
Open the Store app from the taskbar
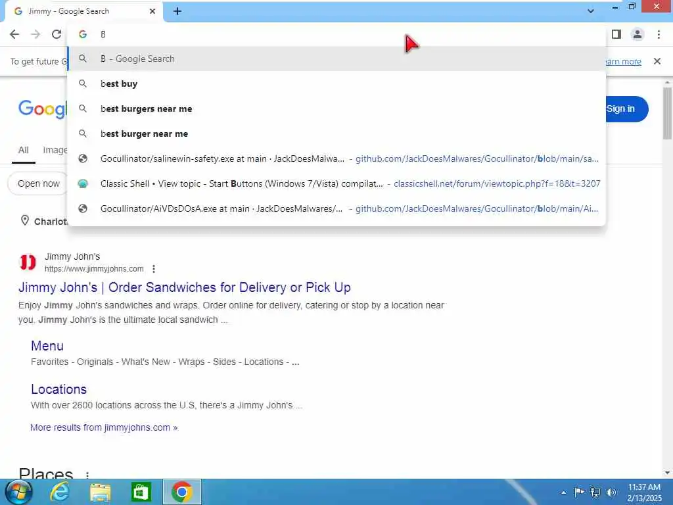pos(141,492)
